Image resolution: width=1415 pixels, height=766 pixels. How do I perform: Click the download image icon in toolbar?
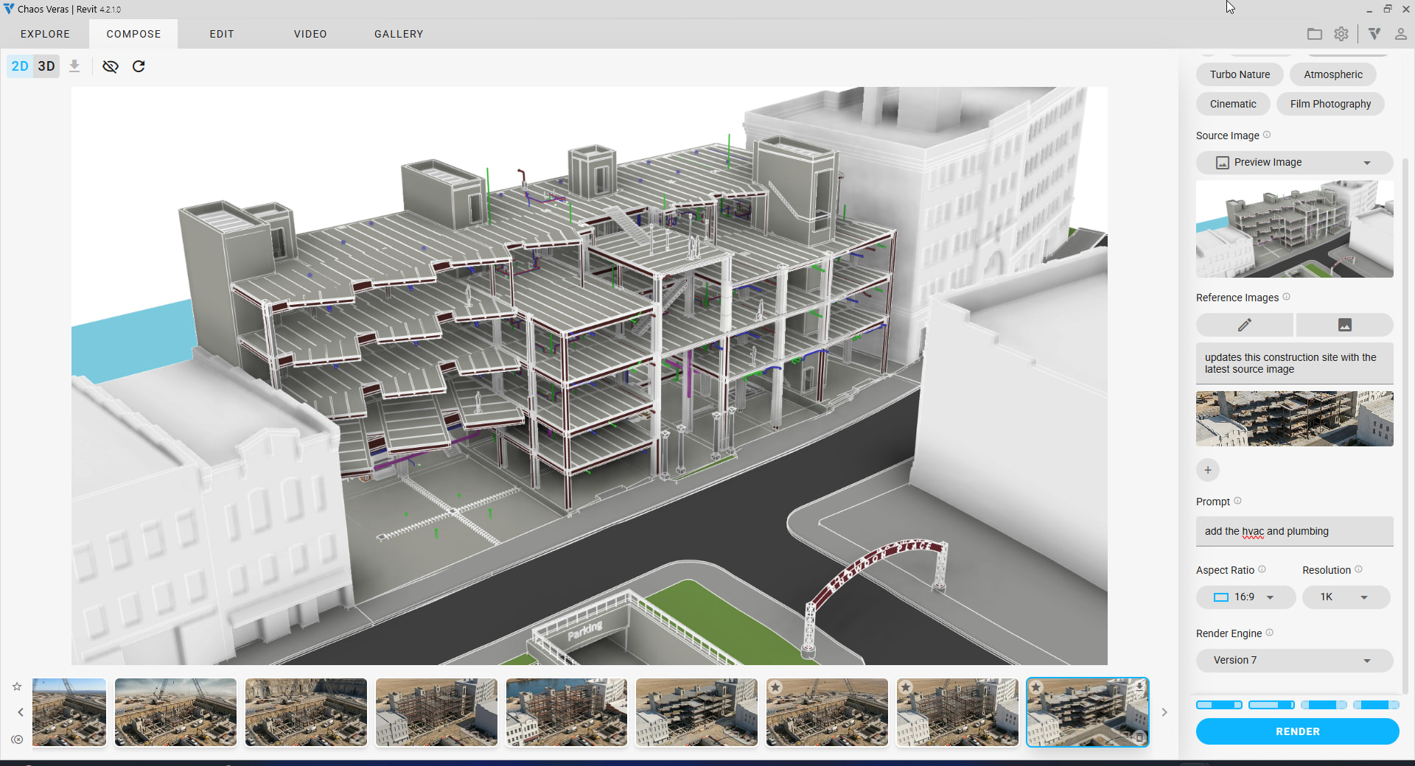[x=74, y=66]
